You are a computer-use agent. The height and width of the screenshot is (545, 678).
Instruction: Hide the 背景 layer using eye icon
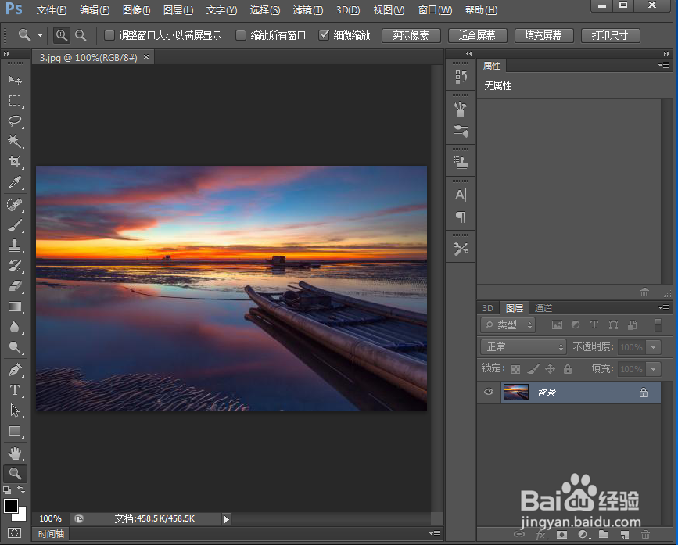[x=489, y=392]
